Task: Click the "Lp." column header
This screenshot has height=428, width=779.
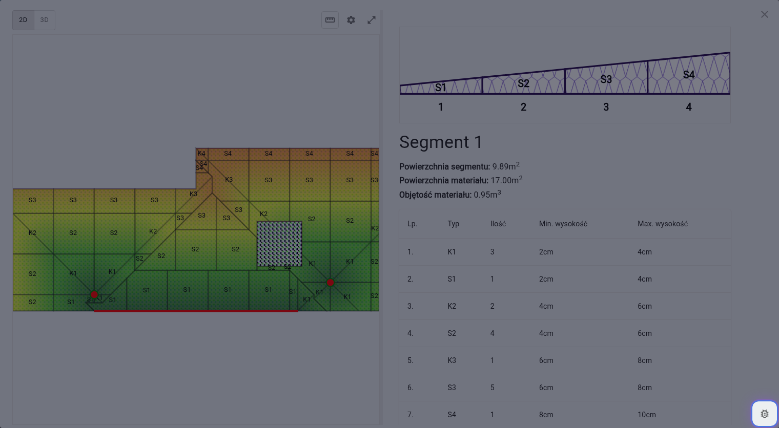Action: click(x=412, y=224)
